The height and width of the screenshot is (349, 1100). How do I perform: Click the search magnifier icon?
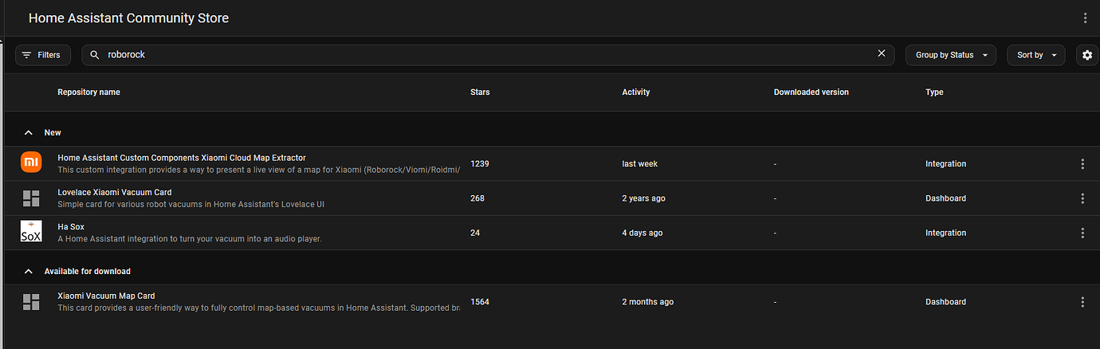point(95,55)
